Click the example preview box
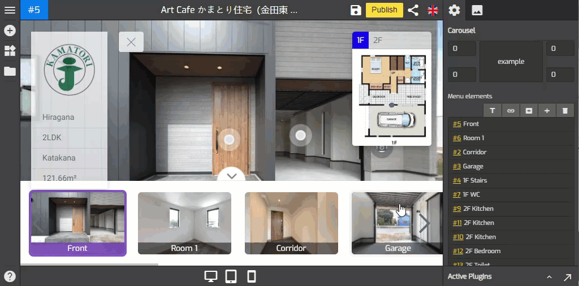579x286 pixels. pyautogui.click(x=511, y=62)
